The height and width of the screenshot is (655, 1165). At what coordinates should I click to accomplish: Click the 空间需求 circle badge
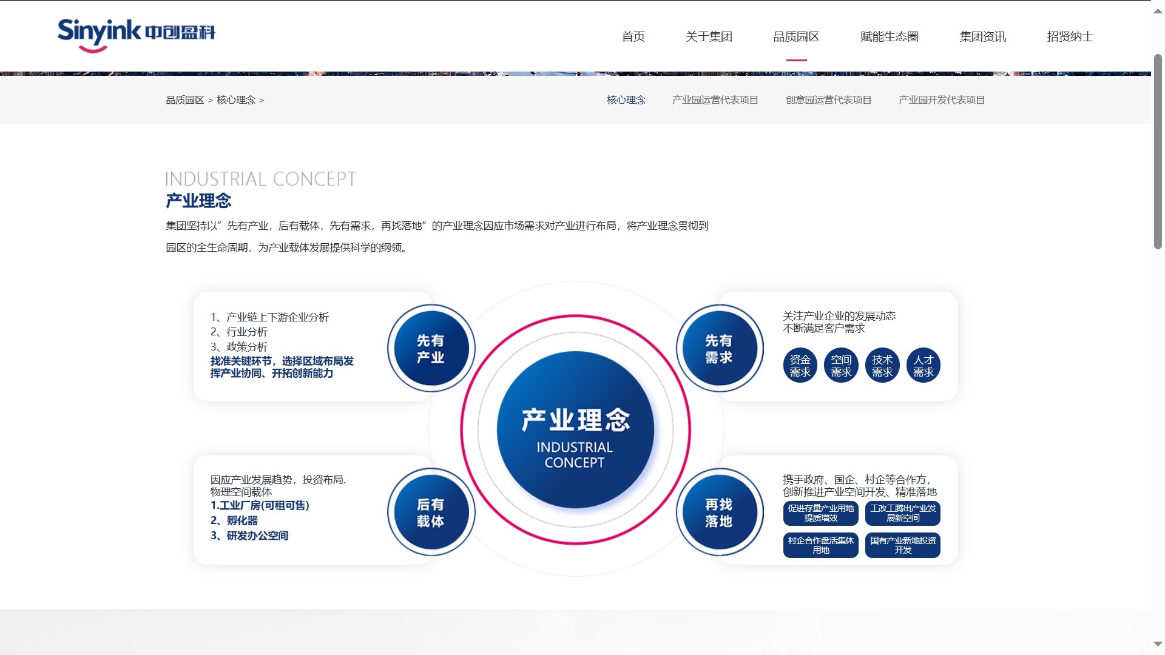841,365
